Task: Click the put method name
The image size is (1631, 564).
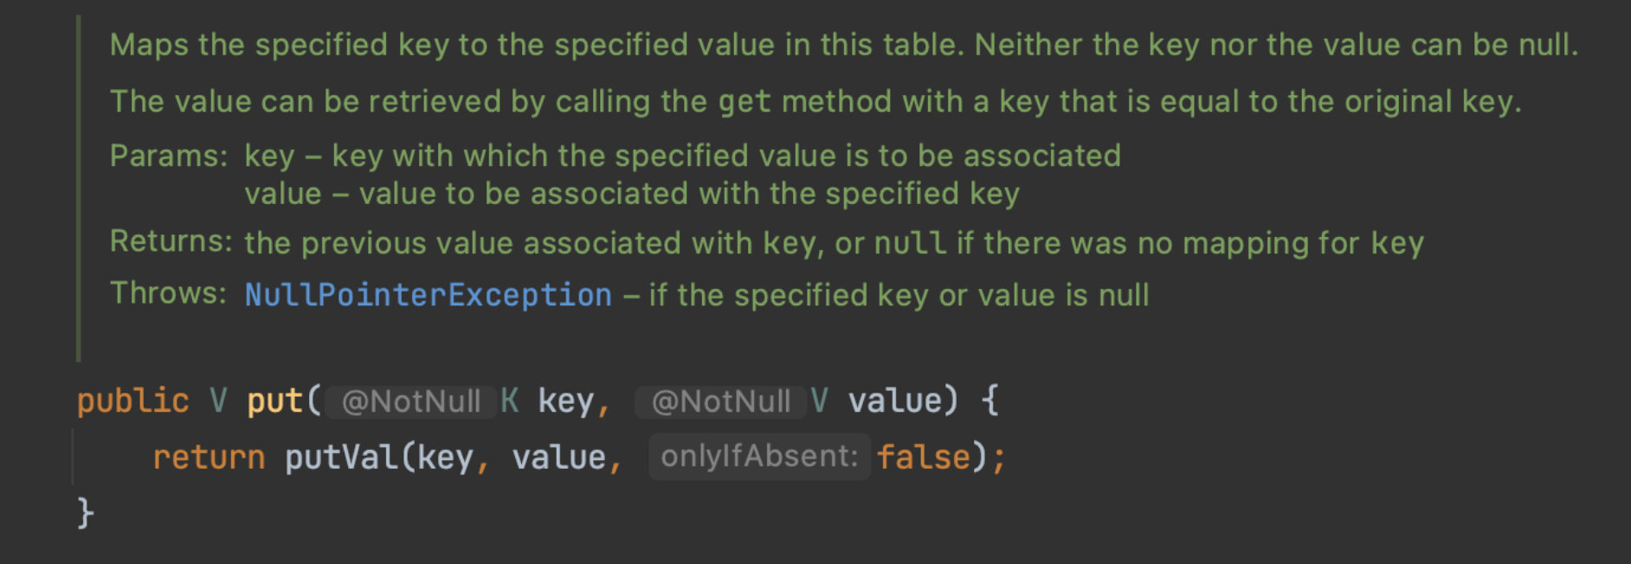Action: coord(274,401)
